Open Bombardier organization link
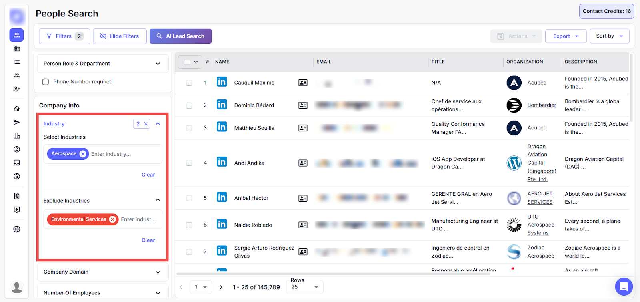Image resolution: width=640 pixels, height=302 pixels. [542, 105]
